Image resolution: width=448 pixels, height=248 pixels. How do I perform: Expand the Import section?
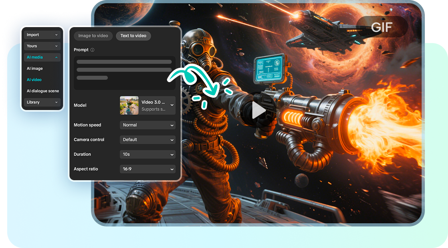(x=42, y=35)
